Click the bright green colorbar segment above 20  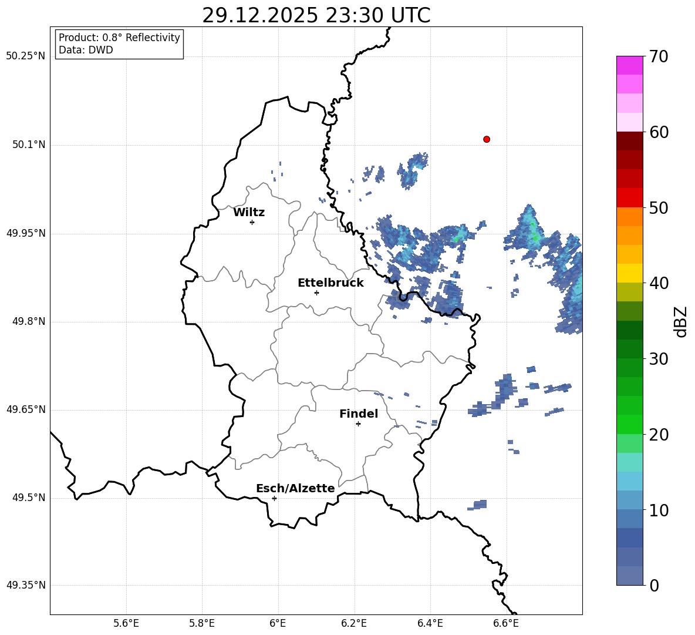pyautogui.click(x=629, y=424)
